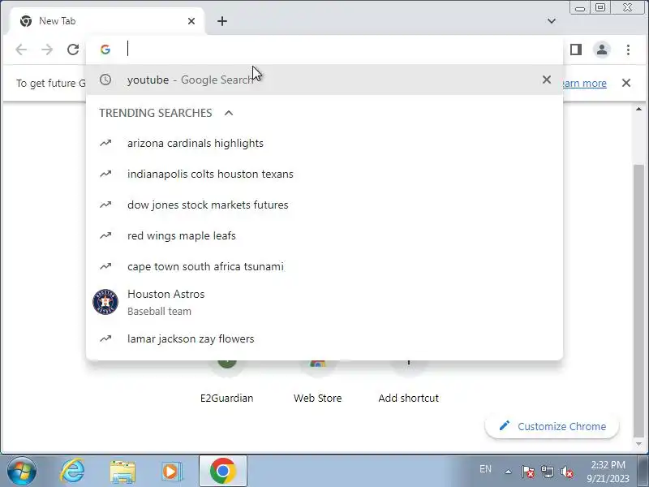Click the network tray icon

547,472
